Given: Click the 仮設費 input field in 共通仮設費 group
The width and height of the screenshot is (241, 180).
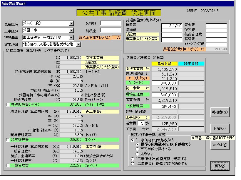Looking at the screenshot, I should pyautogui.click(x=172, y=35).
